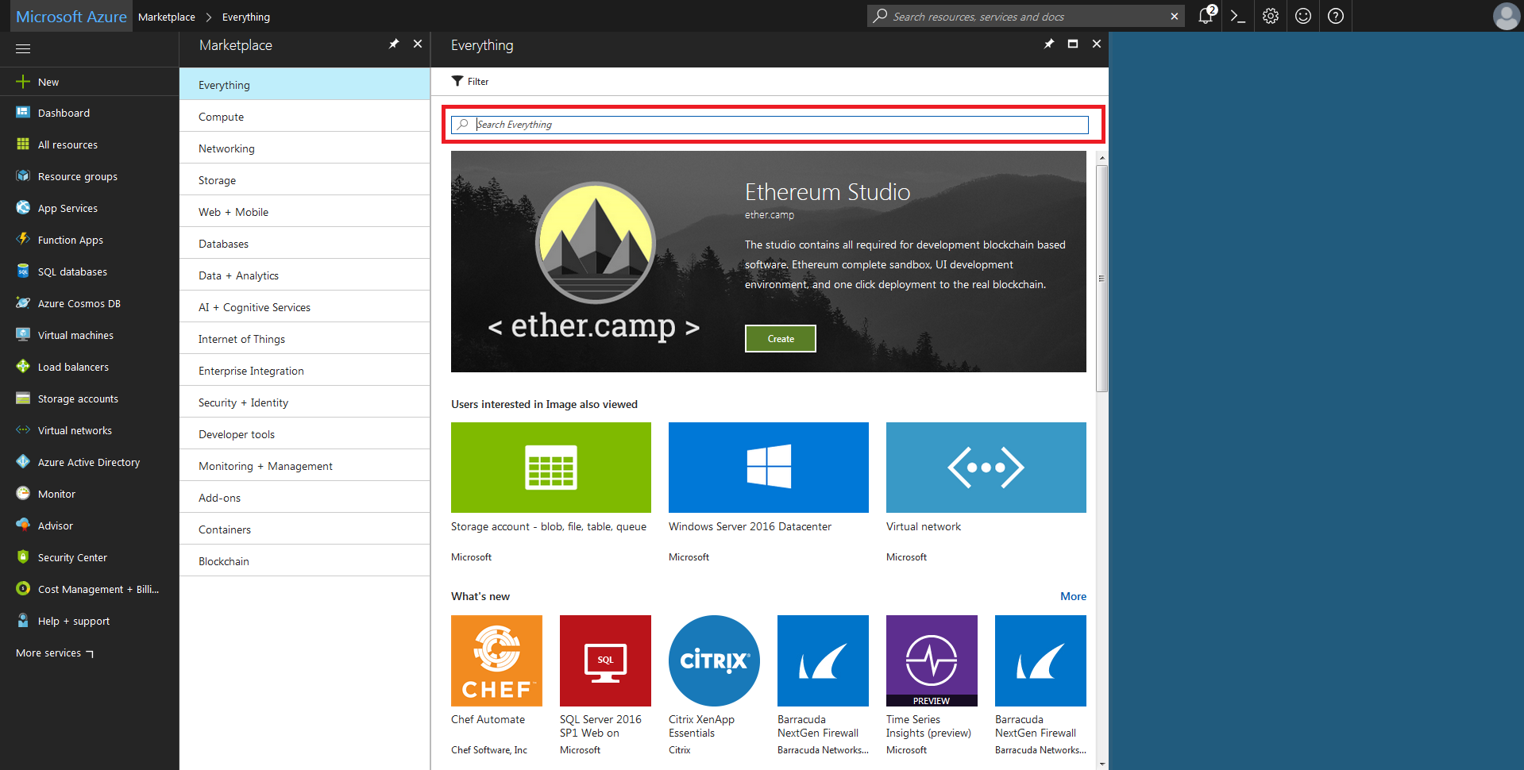Collapse the left hamburger menu
Viewport: 1524px width, 770px height.
(x=23, y=48)
